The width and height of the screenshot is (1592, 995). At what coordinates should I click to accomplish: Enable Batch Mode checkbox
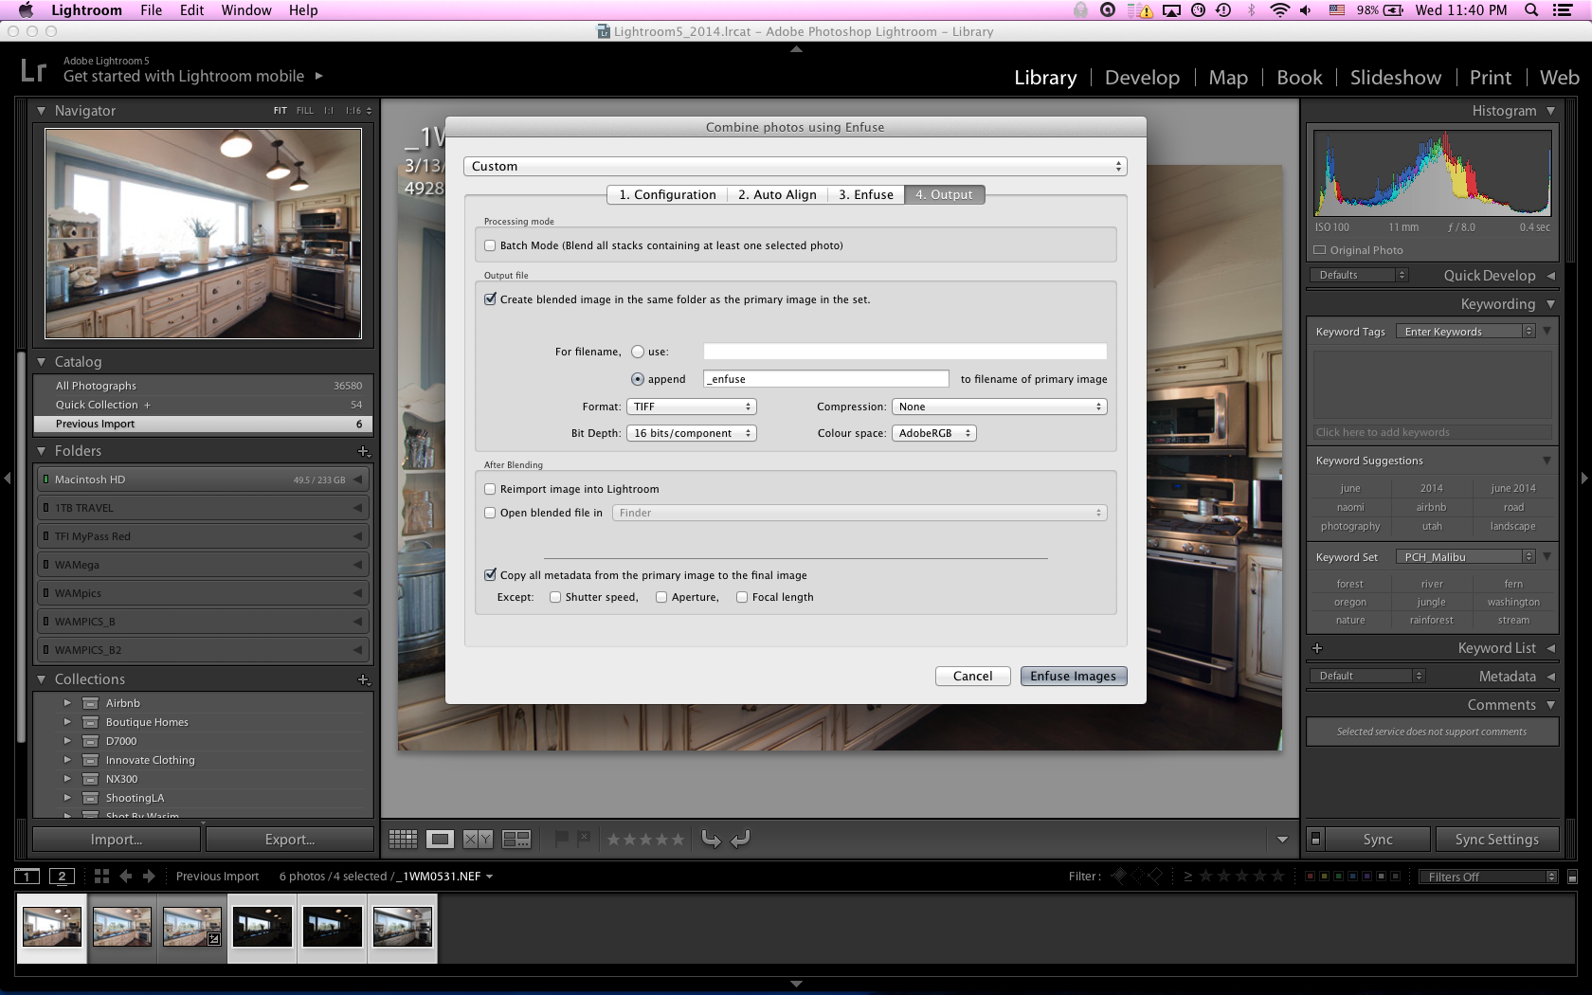[490, 245]
